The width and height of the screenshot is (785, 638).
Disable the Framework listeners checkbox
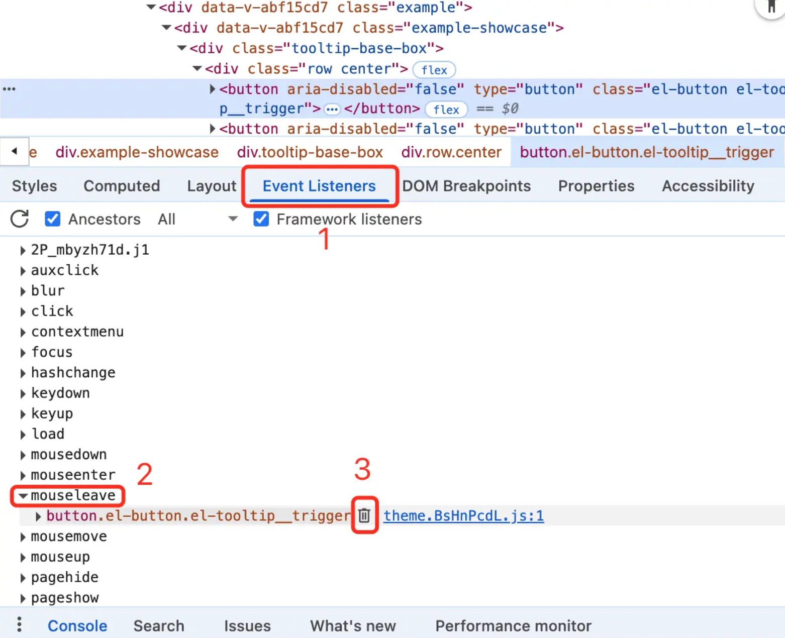(261, 219)
